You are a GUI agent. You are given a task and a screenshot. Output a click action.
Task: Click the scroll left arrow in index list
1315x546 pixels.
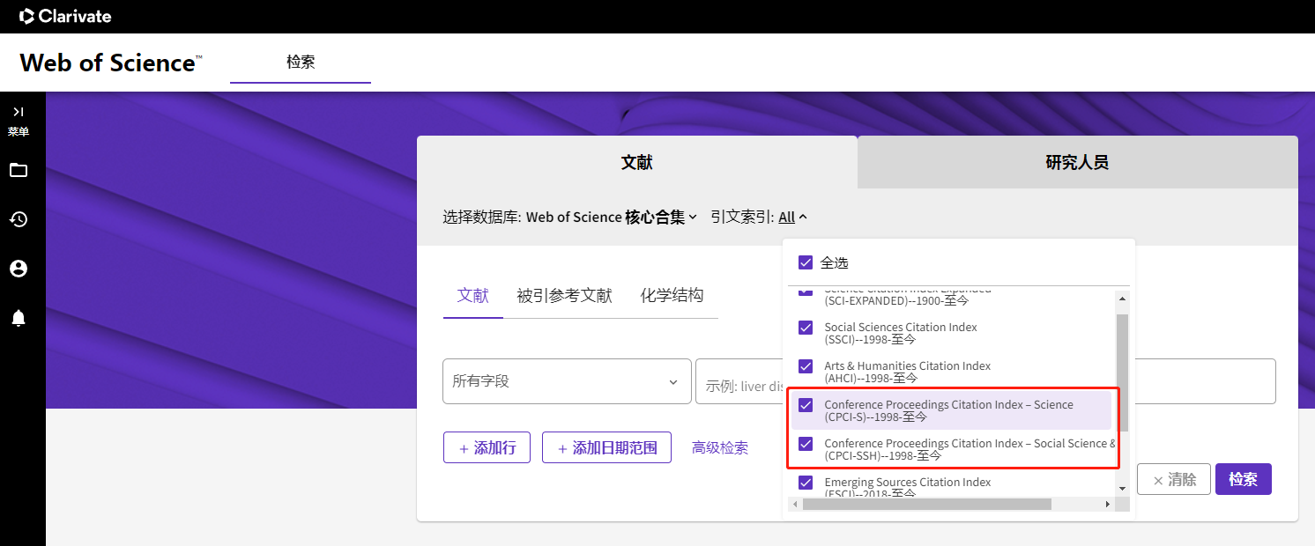click(795, 505)
